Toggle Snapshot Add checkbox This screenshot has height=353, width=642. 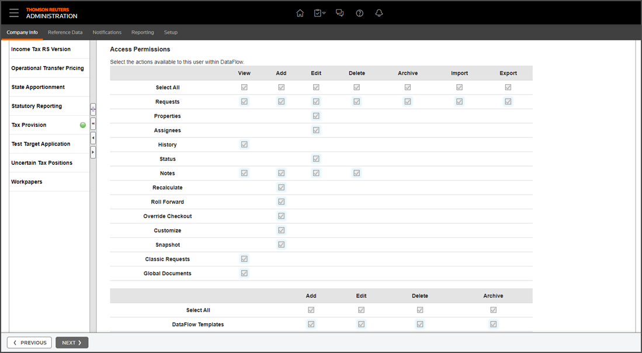tap(282, 245)
